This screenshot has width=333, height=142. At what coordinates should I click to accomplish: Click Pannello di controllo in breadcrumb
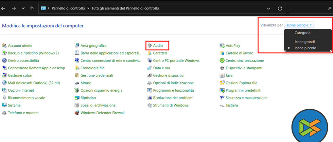(68, 8)
